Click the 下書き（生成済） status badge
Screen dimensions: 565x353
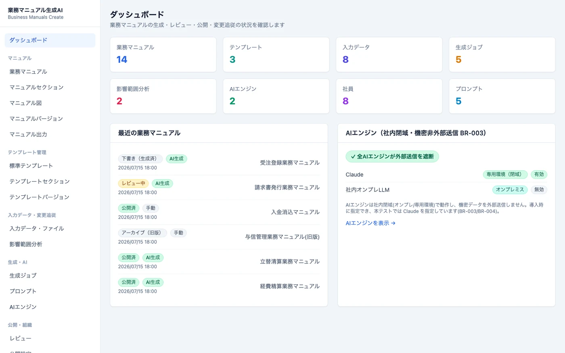[140, 159]
